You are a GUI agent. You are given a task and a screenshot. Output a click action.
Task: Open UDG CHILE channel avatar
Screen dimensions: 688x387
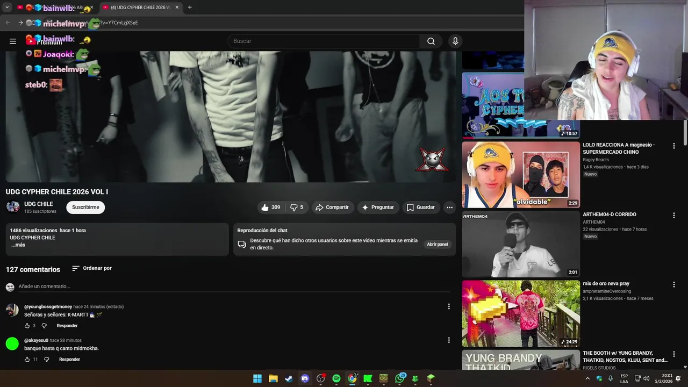click(x=13, y=207)
